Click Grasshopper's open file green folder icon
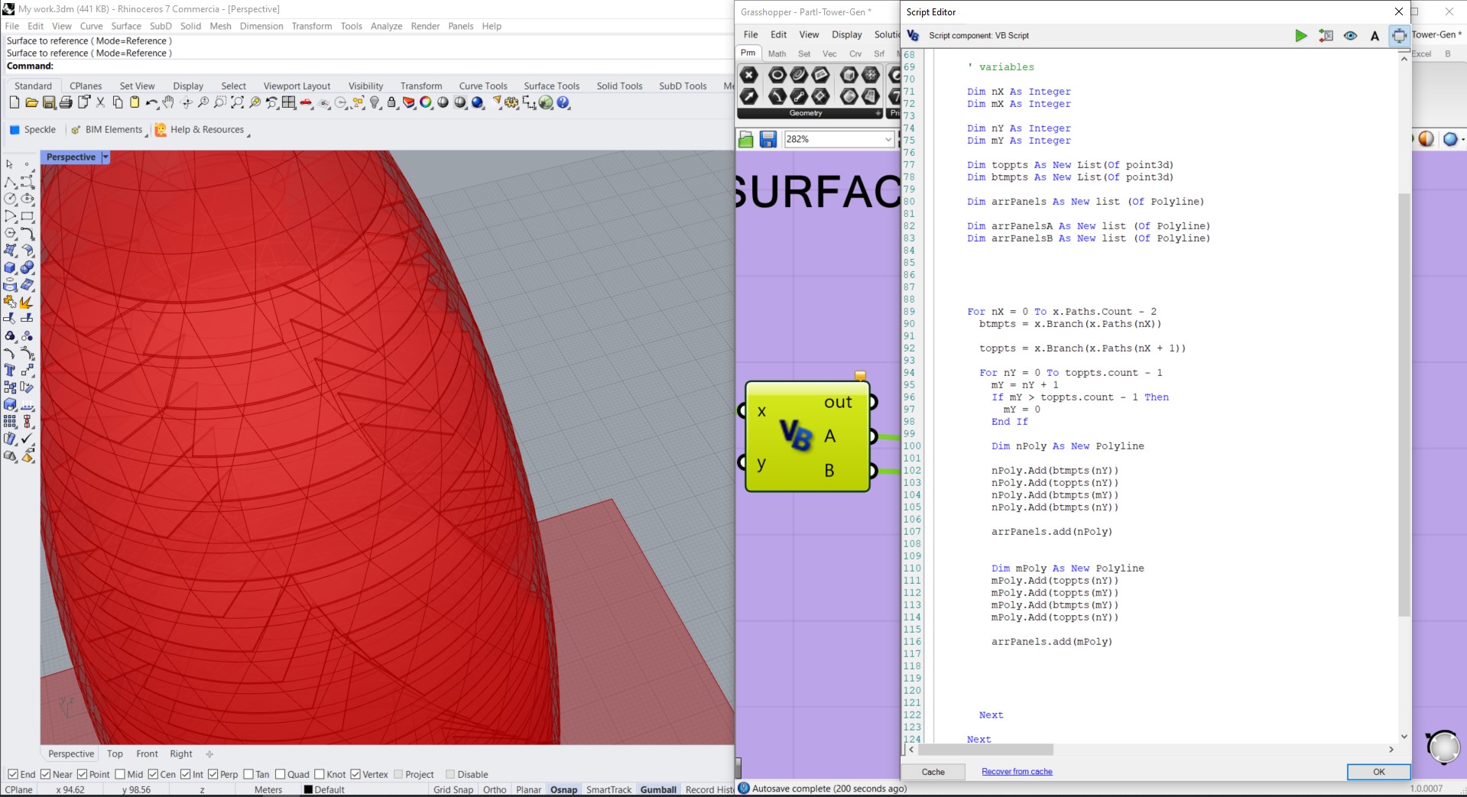Image resolution: width=1467 pixels, height=797 pixels. 746,139
